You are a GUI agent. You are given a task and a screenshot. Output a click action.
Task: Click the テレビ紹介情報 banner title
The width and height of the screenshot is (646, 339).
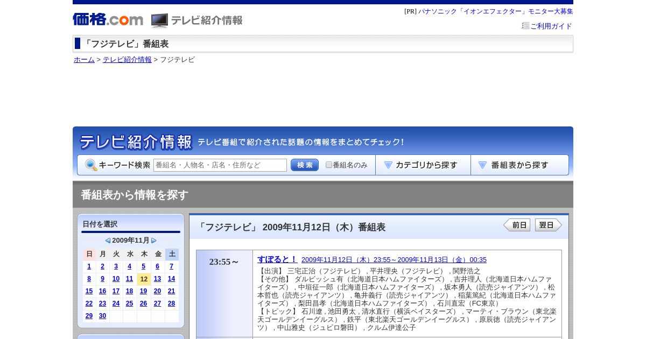(136, 142)
